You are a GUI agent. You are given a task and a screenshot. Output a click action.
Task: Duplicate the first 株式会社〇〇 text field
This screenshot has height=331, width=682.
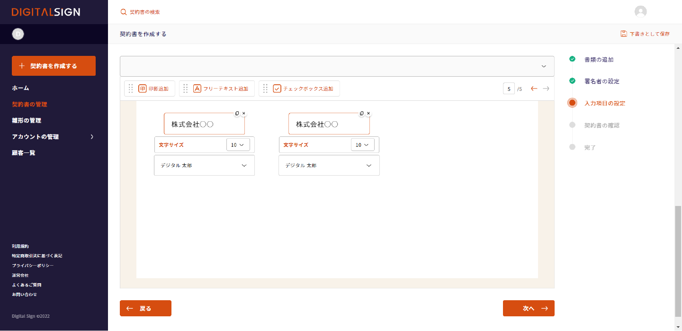[x=237, y=114]
